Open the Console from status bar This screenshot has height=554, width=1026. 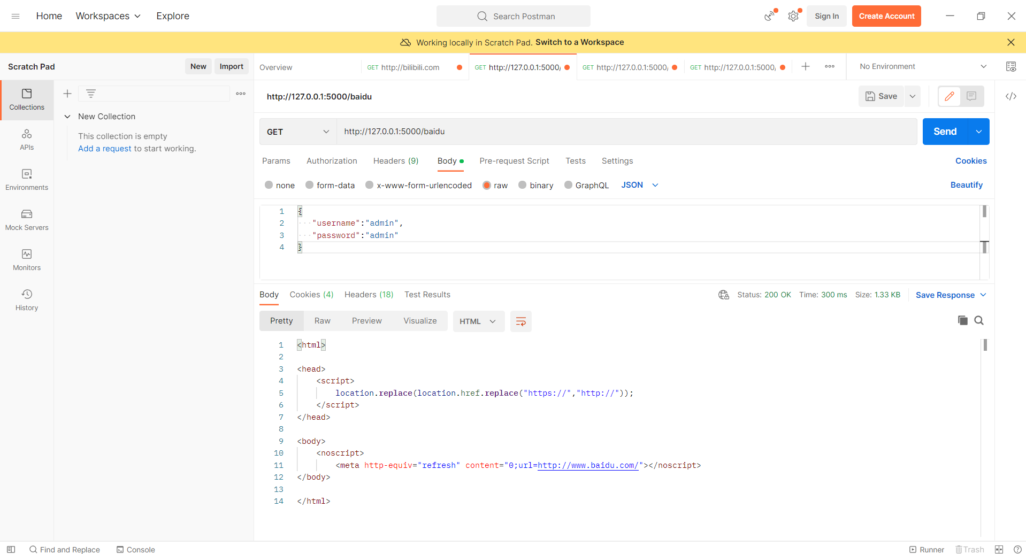pos(136,549)
